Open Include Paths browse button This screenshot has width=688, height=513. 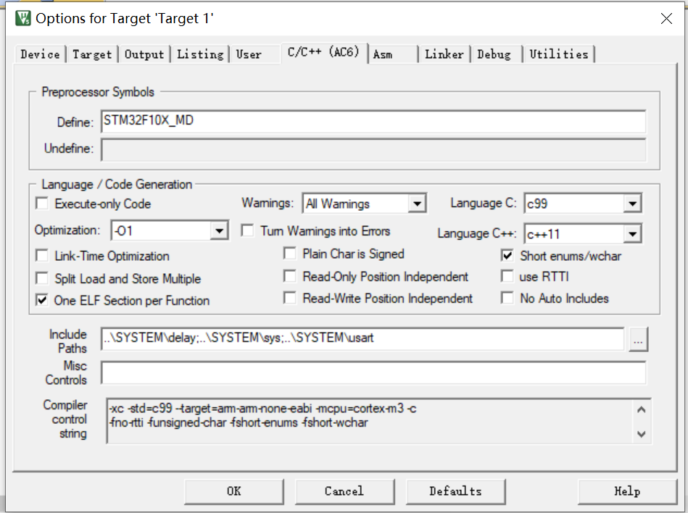[638, 339]
